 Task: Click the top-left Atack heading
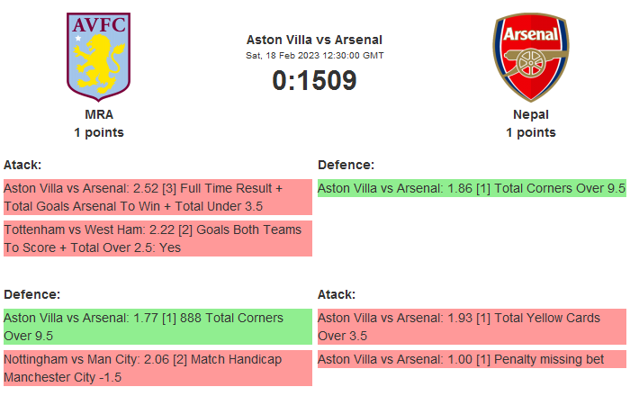coord(22,165)
